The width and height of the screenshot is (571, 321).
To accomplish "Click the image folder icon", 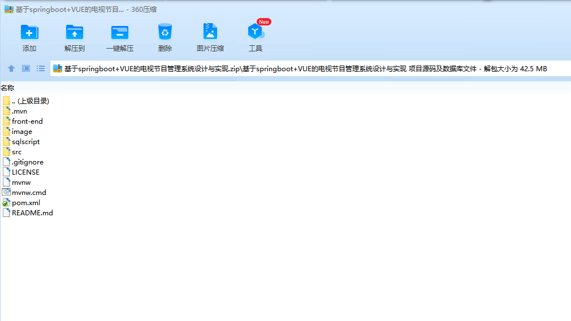I will pyautogui.click(x=6, y=131).
